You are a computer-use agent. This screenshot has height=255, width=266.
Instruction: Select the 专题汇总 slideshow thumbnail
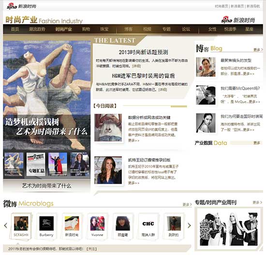click(36, 164)
